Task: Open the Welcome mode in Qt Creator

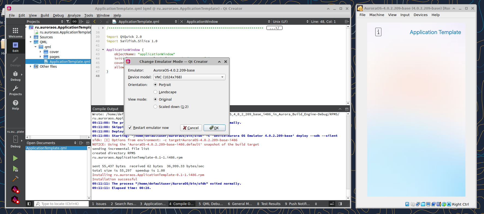Action: [x=15, y=33]
